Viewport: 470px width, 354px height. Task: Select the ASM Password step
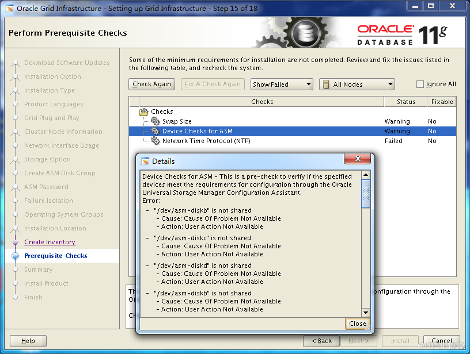(x=46, y=187)
